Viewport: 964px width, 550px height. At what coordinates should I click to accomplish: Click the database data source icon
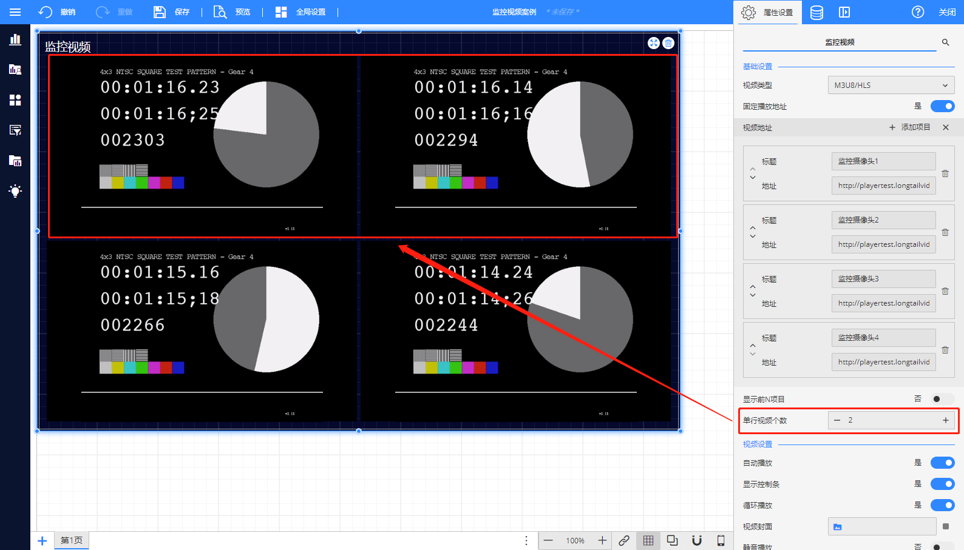pos(816,12)
